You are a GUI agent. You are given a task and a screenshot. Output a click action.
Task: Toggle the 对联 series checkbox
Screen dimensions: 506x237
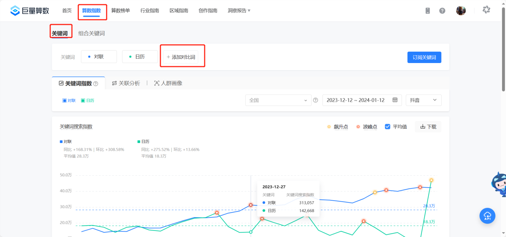(x=64, y=100)
